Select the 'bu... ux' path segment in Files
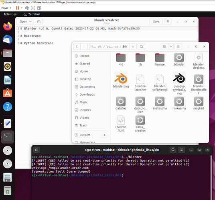215x200 pixels. click(112, 47)
